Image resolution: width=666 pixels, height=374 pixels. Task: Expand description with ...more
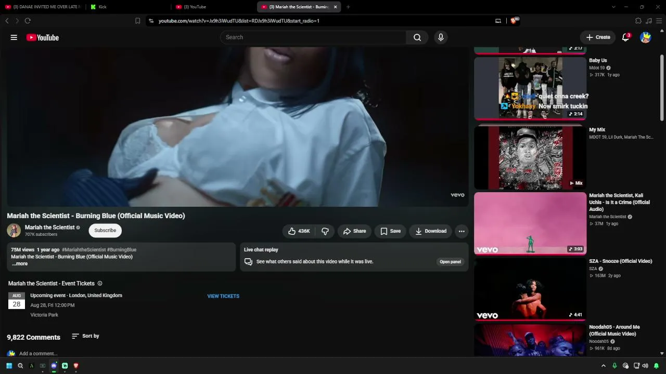pos(20,264)
